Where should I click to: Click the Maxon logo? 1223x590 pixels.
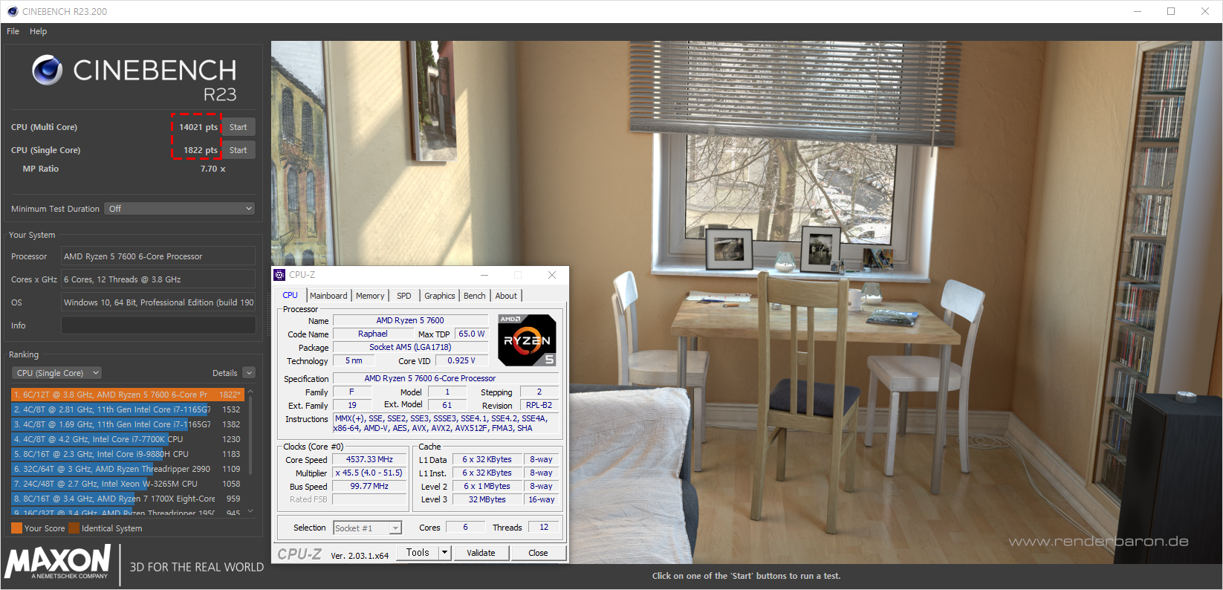pos(58,563)
